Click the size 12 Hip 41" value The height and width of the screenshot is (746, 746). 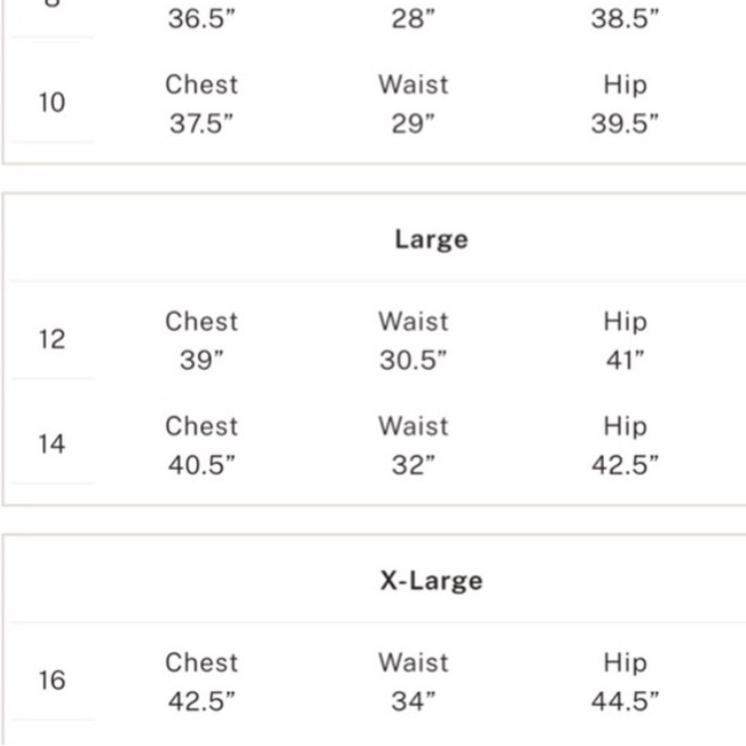[624, 361]
